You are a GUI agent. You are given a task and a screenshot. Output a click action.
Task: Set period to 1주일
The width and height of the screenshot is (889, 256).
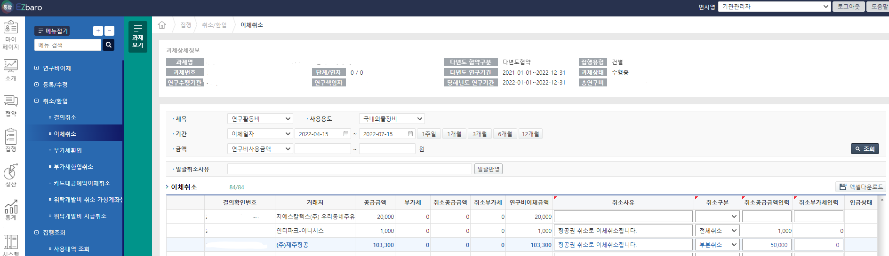point(429,134)
